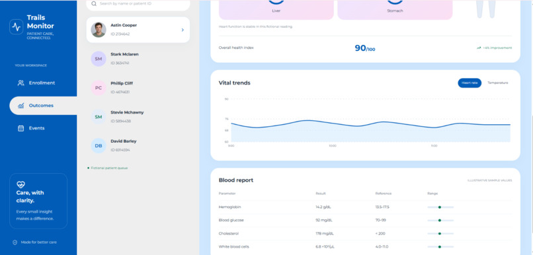The width and height of the screenshot is (533, 255).
Task: Click the reference value 13.5–17.5
Action: (x=382, y=207)
